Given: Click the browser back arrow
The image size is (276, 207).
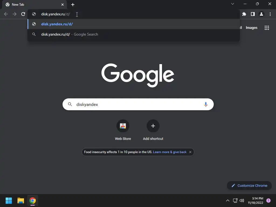Looking at the screenshot, I should (x=6, y=14).
